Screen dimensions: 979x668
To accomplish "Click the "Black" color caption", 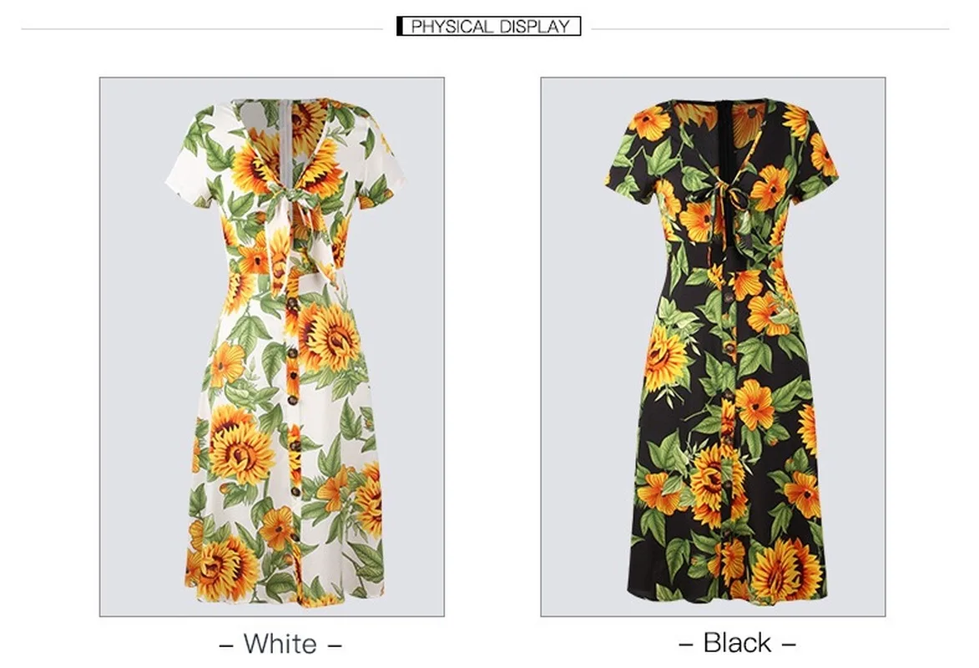I will point(737,642).
